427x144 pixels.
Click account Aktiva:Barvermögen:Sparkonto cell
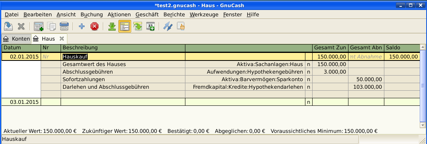coord(245,80)
